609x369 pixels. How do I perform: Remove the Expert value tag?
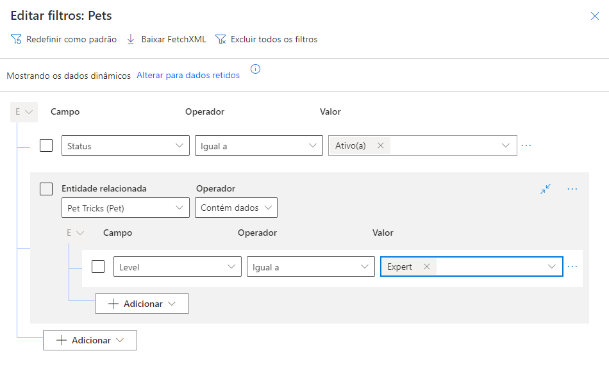[x=427, y=266]
